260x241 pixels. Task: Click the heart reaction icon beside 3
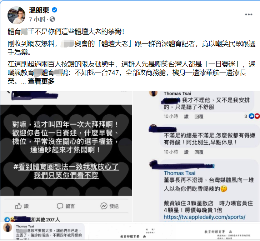(257, 116)
